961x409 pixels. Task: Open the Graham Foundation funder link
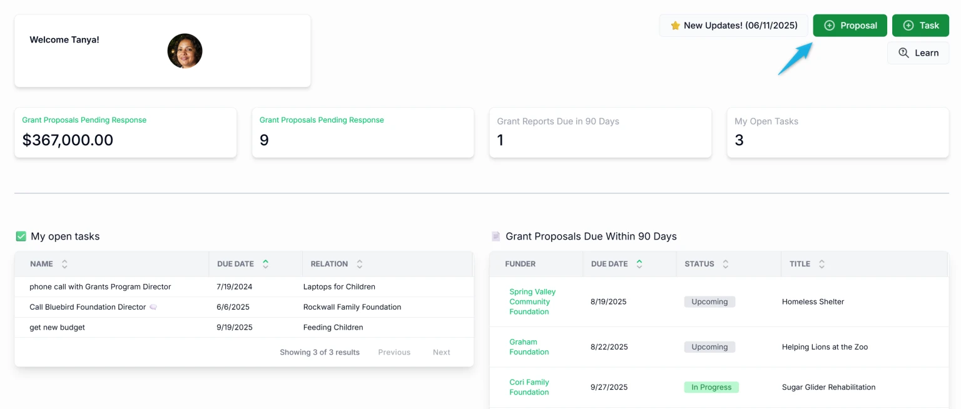(529, 347)
